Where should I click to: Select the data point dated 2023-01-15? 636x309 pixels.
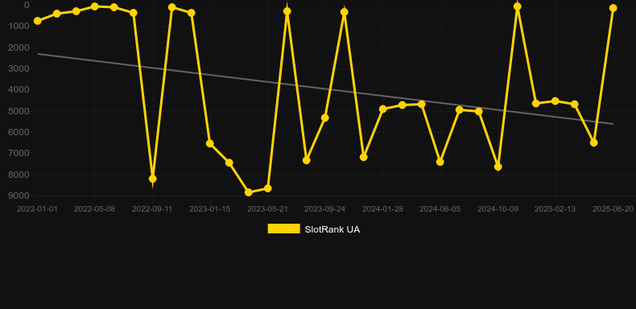click(209, 143)
